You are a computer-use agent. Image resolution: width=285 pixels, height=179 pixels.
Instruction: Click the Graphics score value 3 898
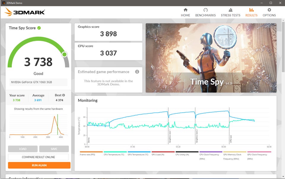click(109, 34)
